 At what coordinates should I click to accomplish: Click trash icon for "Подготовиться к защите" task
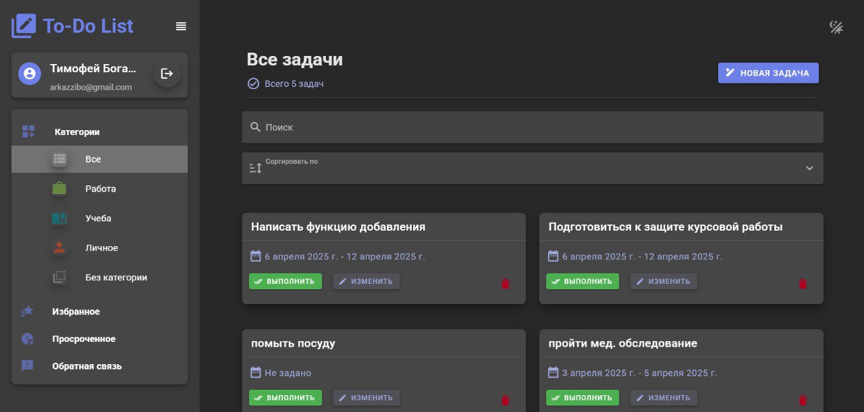coord(803,284)
